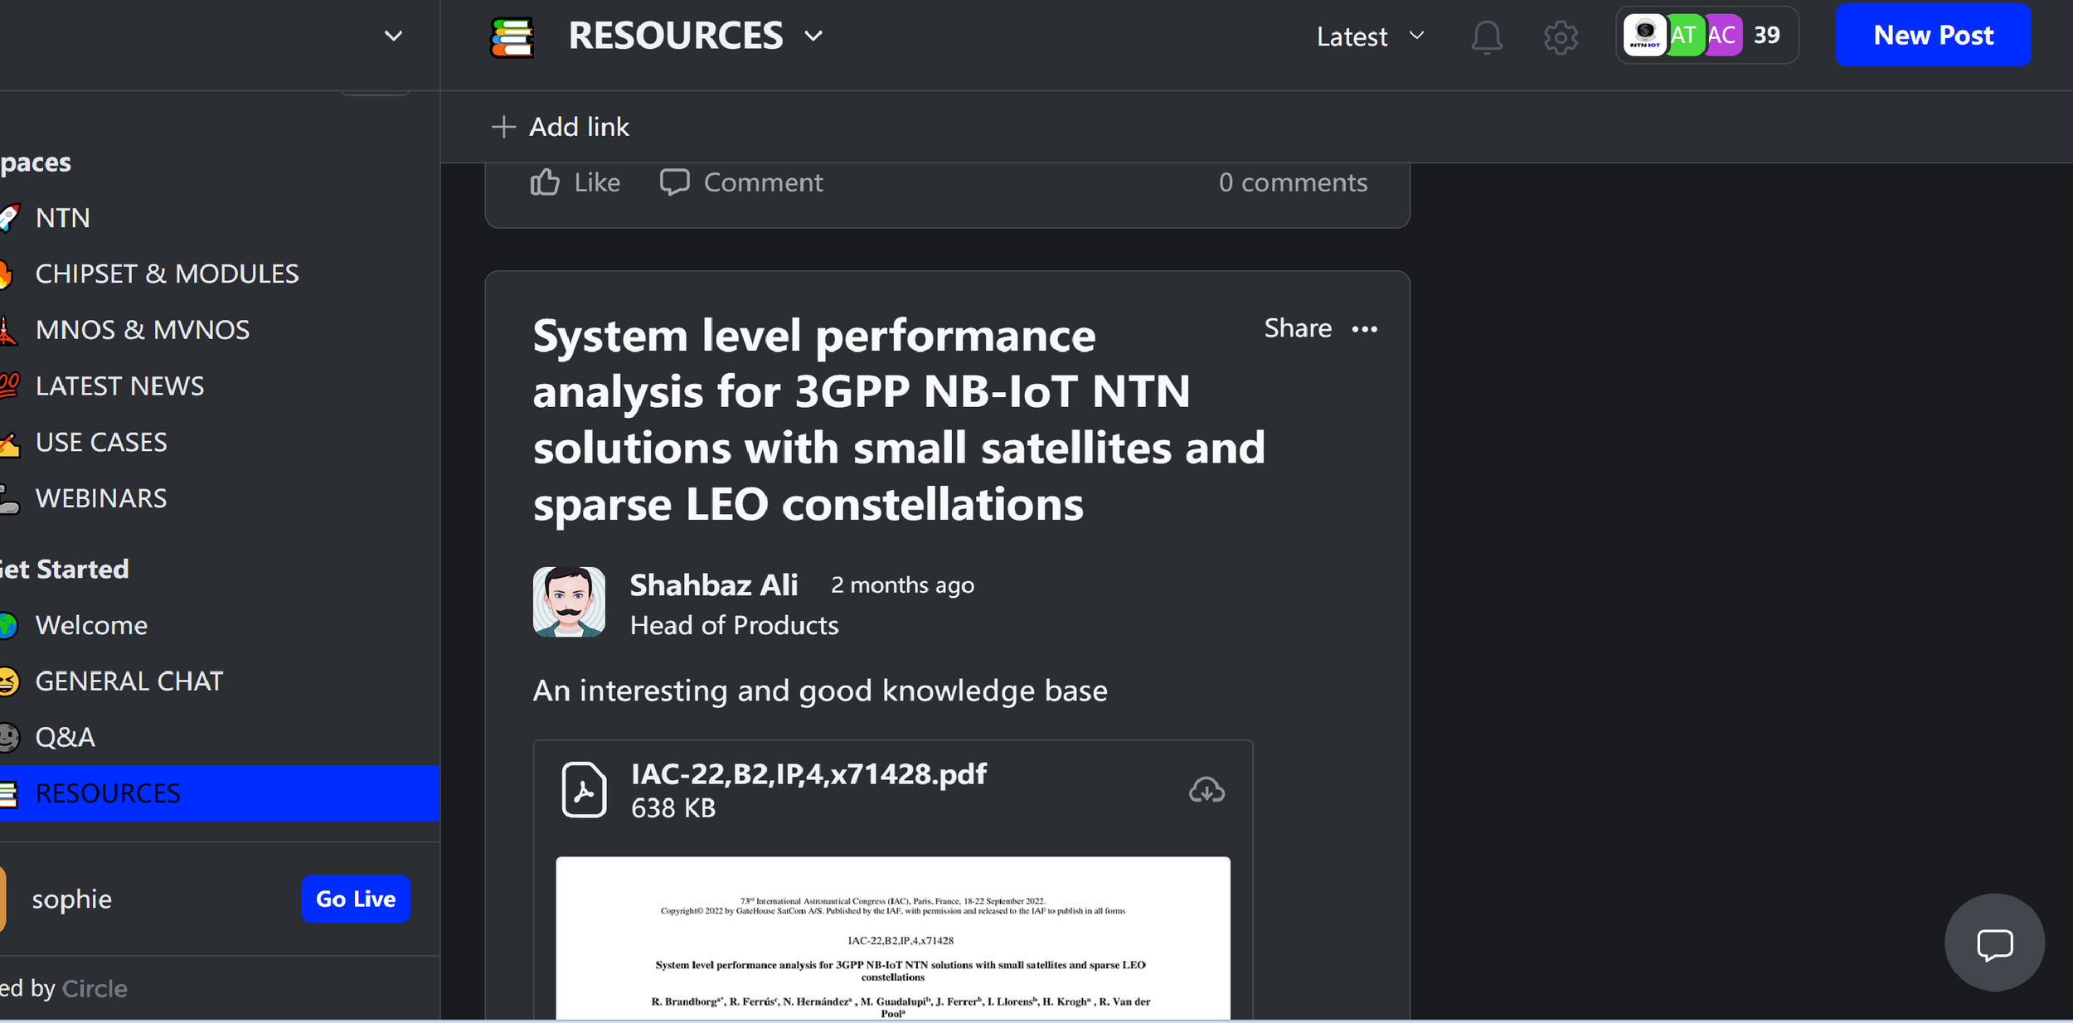Click the PDF download cloud icon
This screenshot has width=2073, height=1023.
[x=1206, y=789]
